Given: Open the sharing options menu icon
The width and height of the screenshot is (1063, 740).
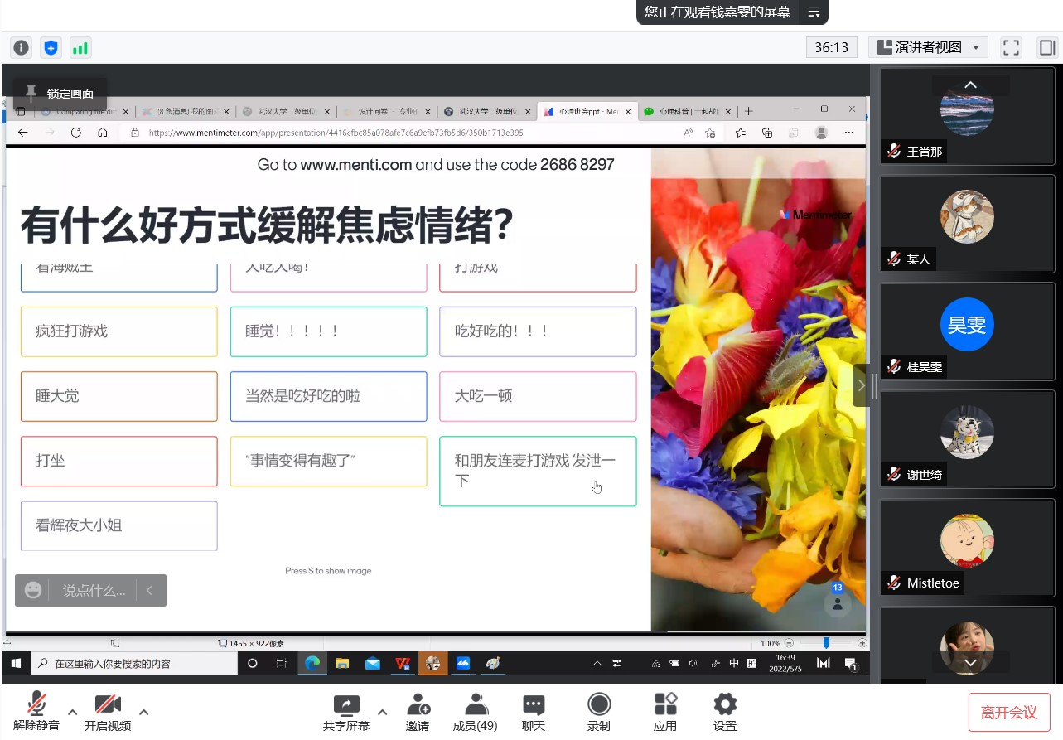Looking at the screenshot, I should coord(814,12).
